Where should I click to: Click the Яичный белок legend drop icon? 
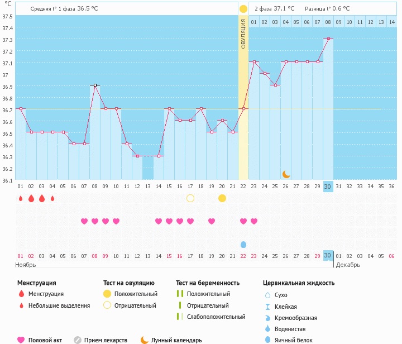pos(267,340)
